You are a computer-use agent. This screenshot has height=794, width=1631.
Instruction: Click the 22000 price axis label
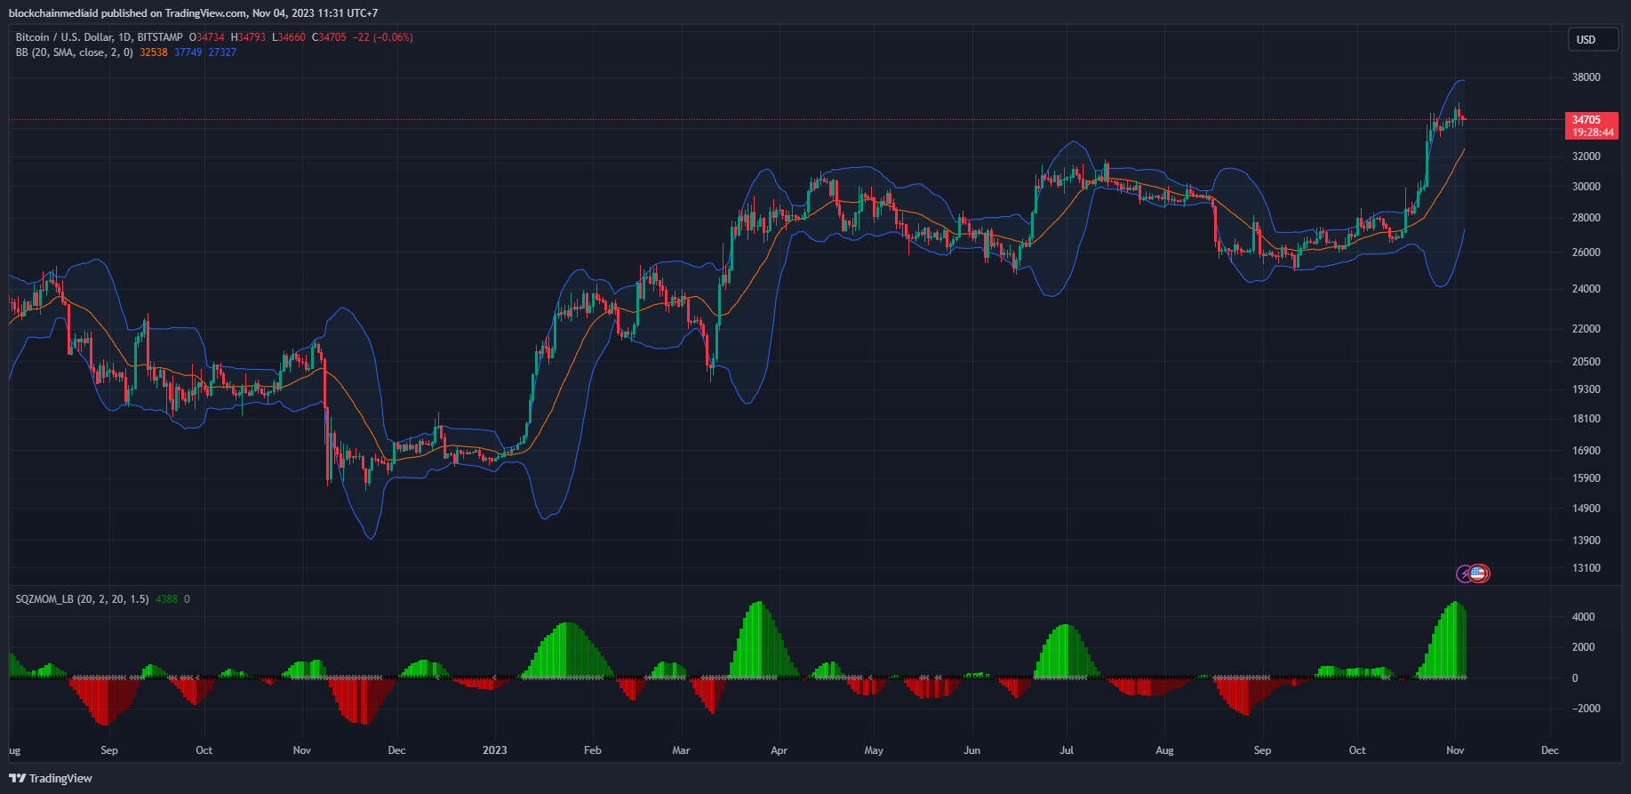pyautogui.click(x=1586, y=329)
